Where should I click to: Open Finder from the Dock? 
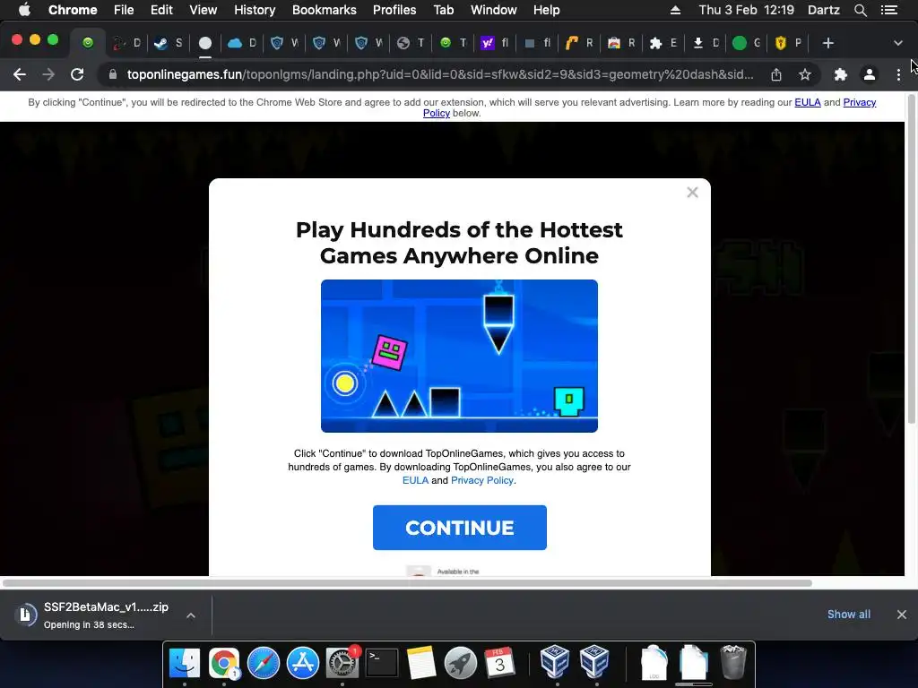(185, 663)
